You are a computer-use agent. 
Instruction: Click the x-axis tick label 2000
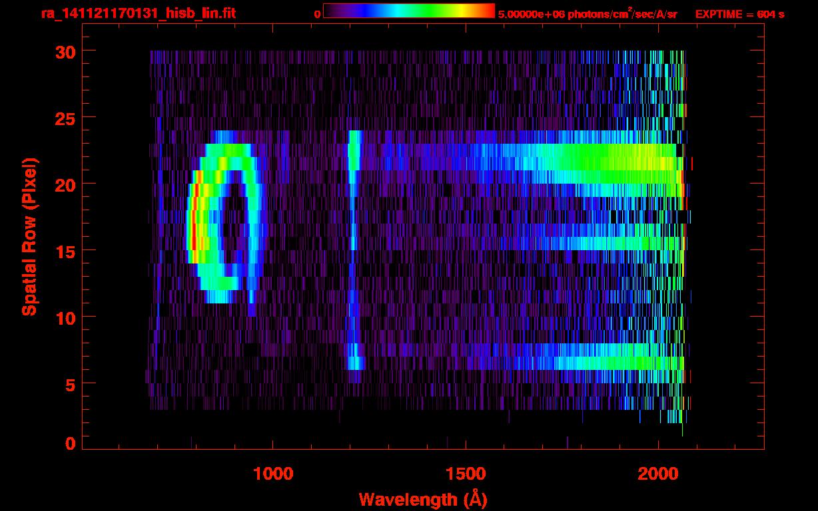click(658, 474)
